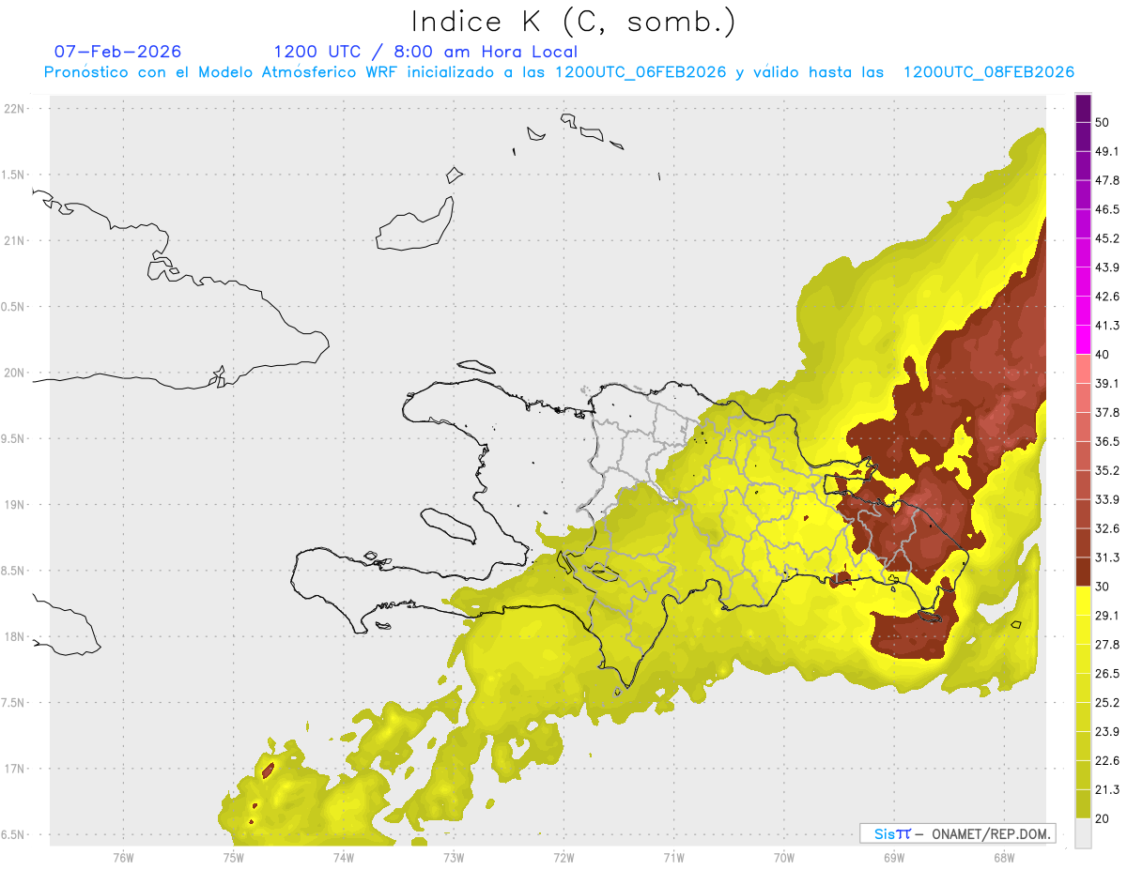Click the legend value "23.9"
The height and width of the screenshot is (870, 1127).
point(1107,732)
